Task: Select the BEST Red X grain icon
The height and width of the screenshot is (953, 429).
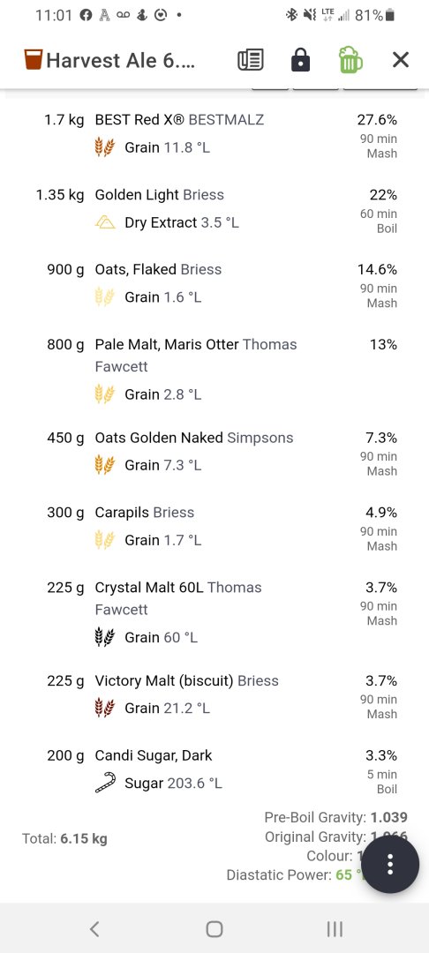Action: [x=104, y=147]
